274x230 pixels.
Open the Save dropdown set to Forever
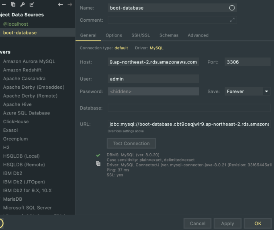pos(247,92)
